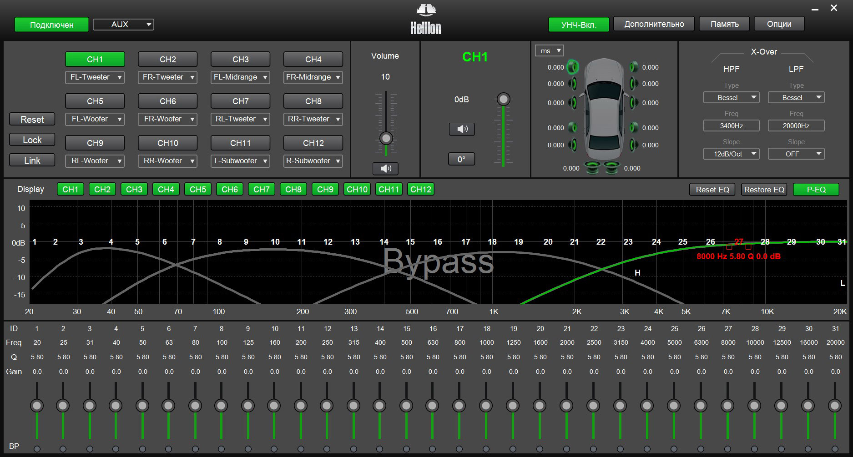Toggle bypass for EQ band 20
The height and width of the screenshot is (457, 853).
(540, 449)
